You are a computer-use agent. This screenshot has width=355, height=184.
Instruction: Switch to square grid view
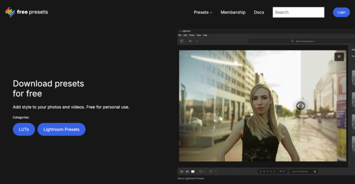[x=187, y=172]
